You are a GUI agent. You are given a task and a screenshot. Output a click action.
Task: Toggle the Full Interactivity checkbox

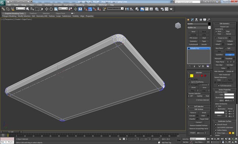click(x=219, y=86)
